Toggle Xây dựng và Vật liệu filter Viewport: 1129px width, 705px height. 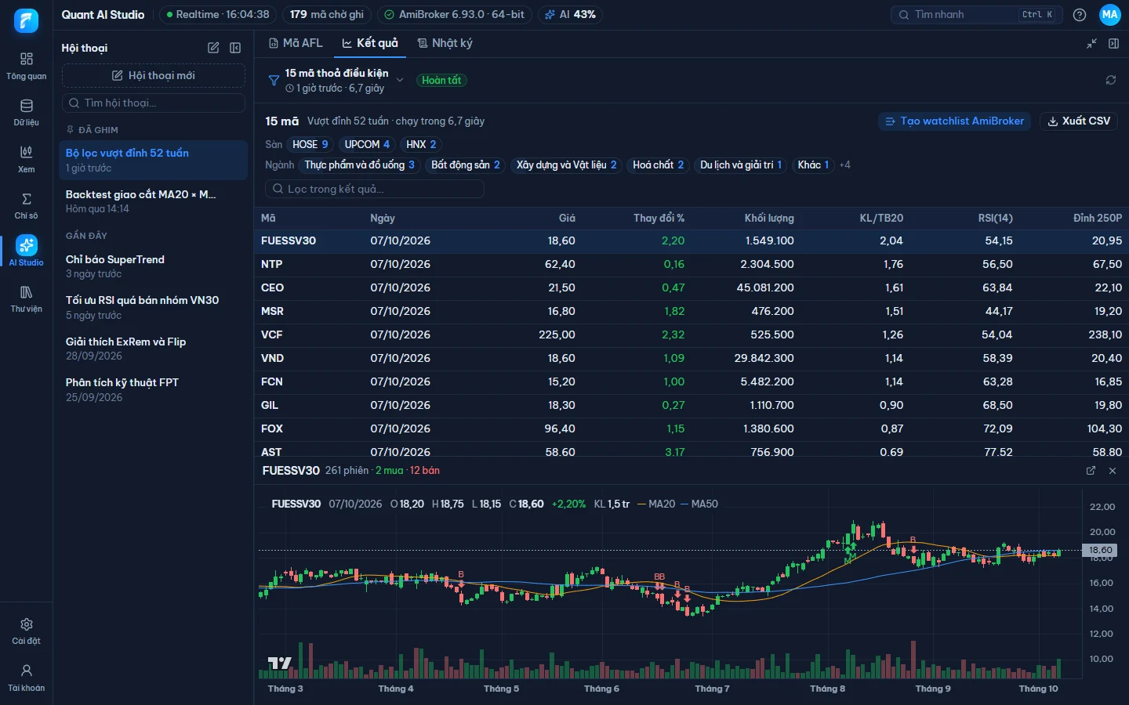(567, 164)
